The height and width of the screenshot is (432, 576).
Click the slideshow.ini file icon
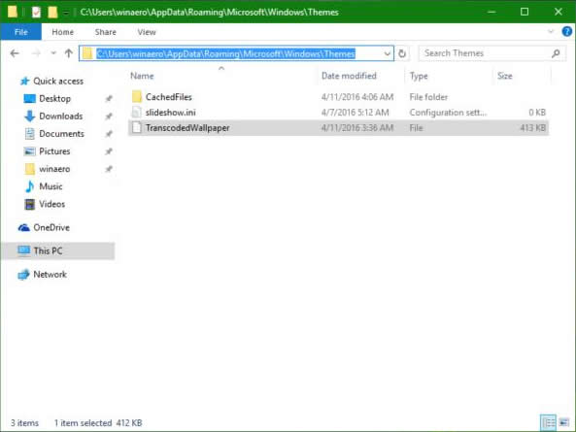(136, 113)
